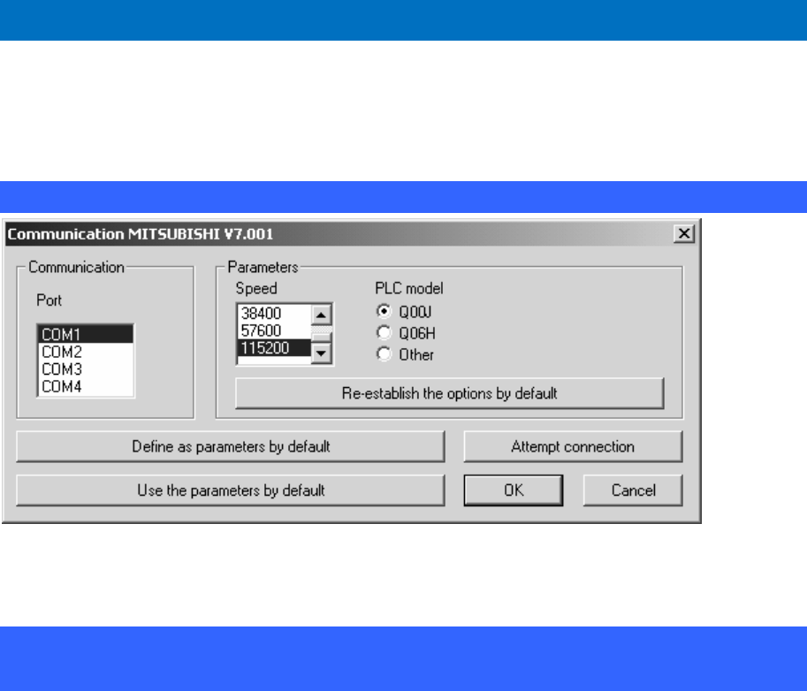
Task: Select COM1 in the Port list
Action: click(86, 334)
